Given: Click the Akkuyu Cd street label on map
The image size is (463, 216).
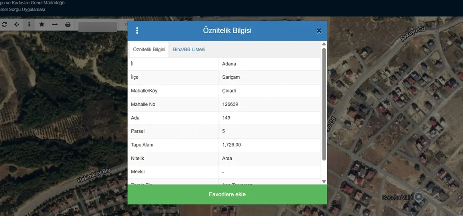Looking at the screenshot, I should pos(413,34).
